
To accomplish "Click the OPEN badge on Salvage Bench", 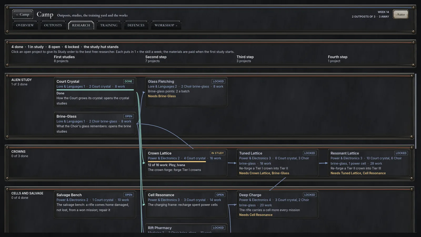I will (x=129, y=195).
